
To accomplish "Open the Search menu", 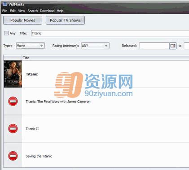I will pos(32,11).
